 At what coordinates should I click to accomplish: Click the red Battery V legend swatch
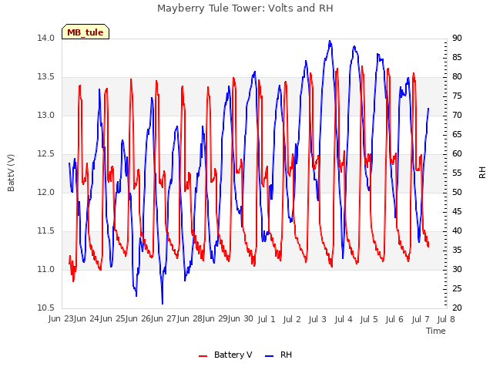[203, 356]
